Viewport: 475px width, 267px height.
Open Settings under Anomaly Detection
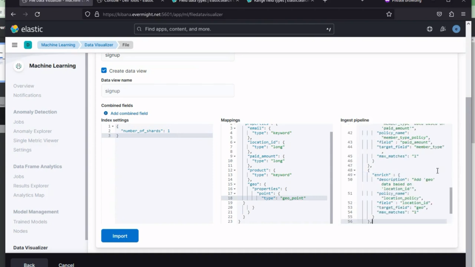click(22, 150)
